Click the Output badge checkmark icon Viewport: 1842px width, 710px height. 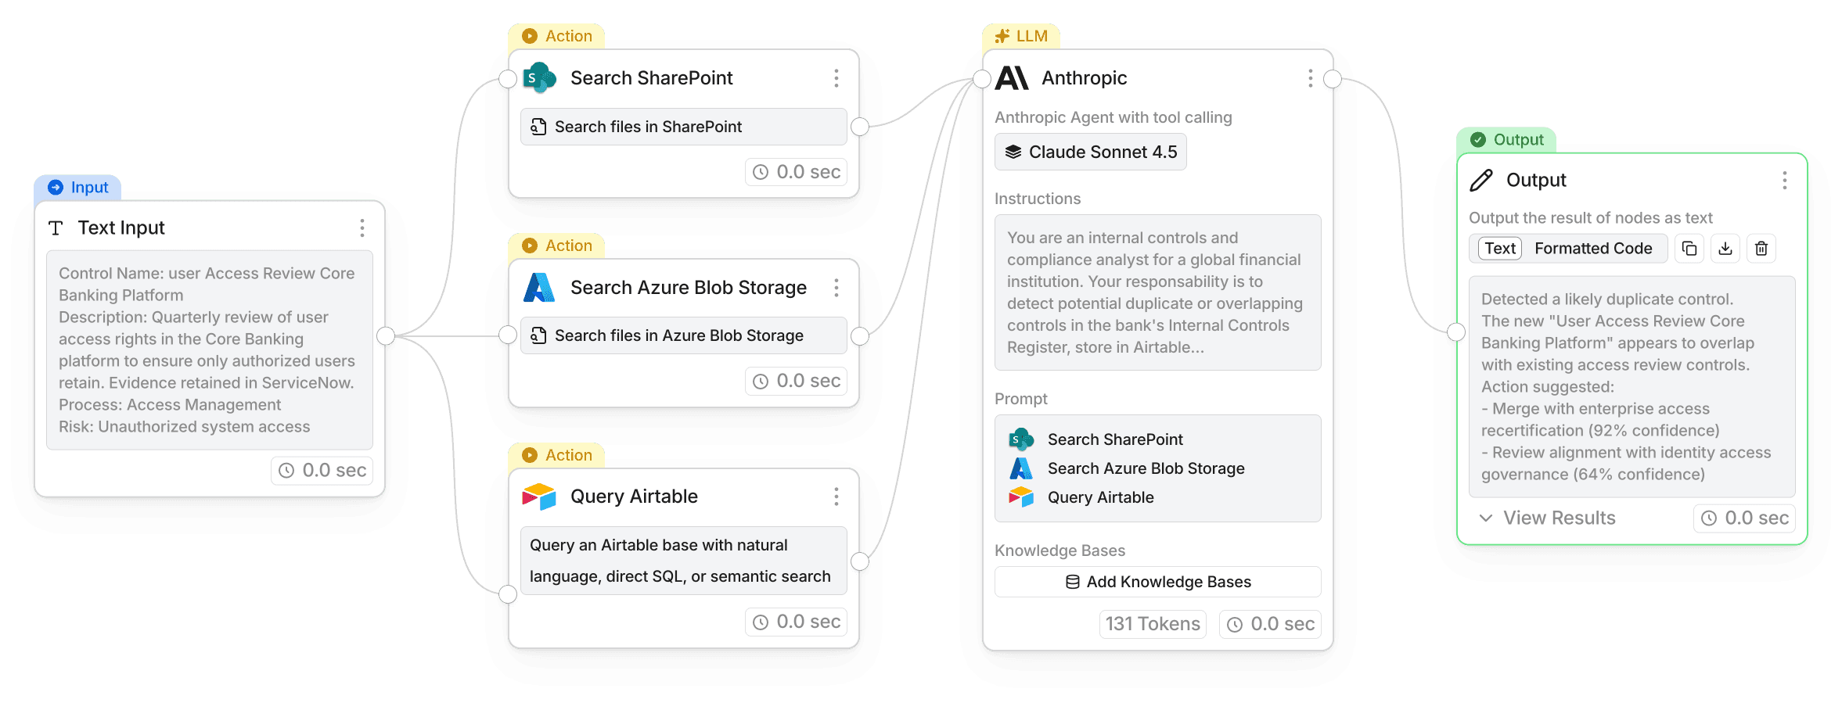click(x=1478, y=140)
